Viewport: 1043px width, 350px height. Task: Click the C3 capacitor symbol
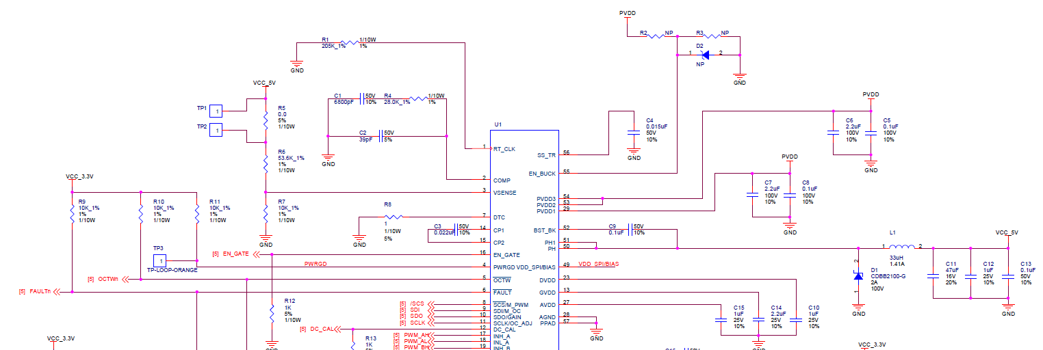[x=457, y=229]
